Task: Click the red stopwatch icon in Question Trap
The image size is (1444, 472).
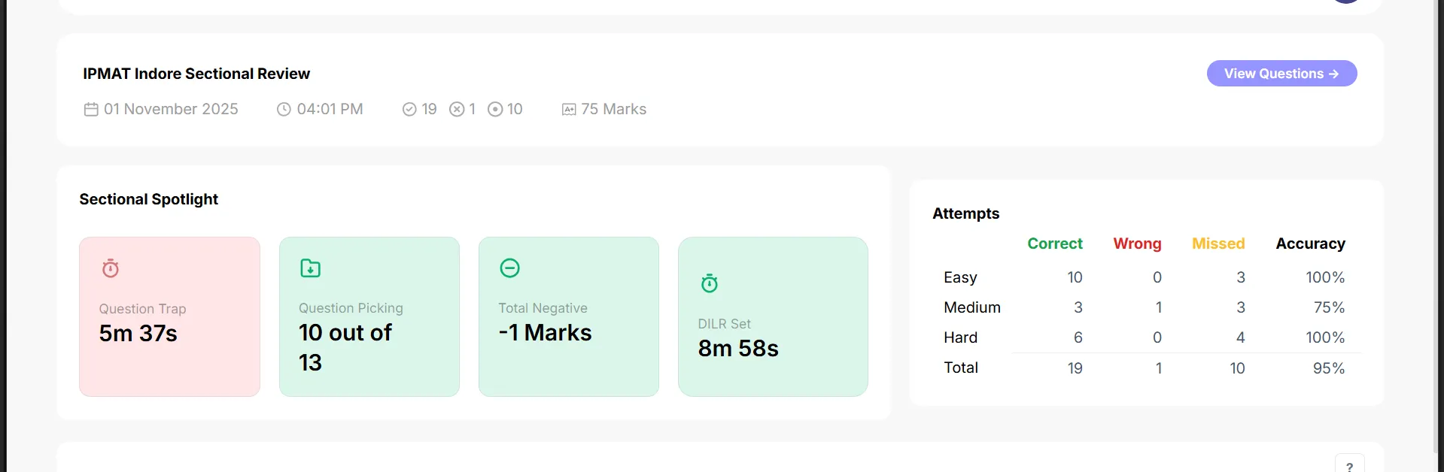Action: click(111, 268)
